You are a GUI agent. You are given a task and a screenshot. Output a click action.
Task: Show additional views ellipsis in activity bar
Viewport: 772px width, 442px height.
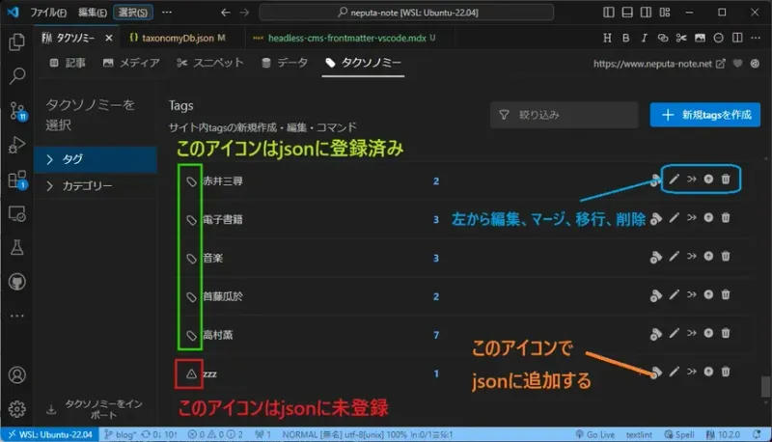click(17, 316)
